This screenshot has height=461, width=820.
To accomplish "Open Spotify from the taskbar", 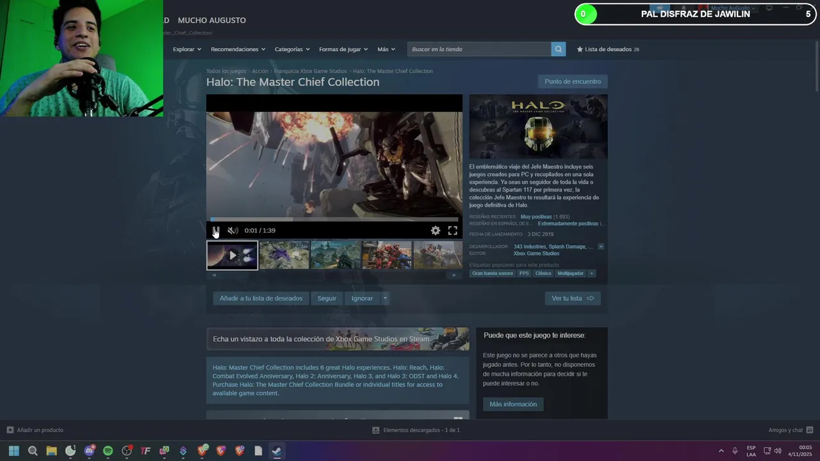I will (x=108, y=451).
